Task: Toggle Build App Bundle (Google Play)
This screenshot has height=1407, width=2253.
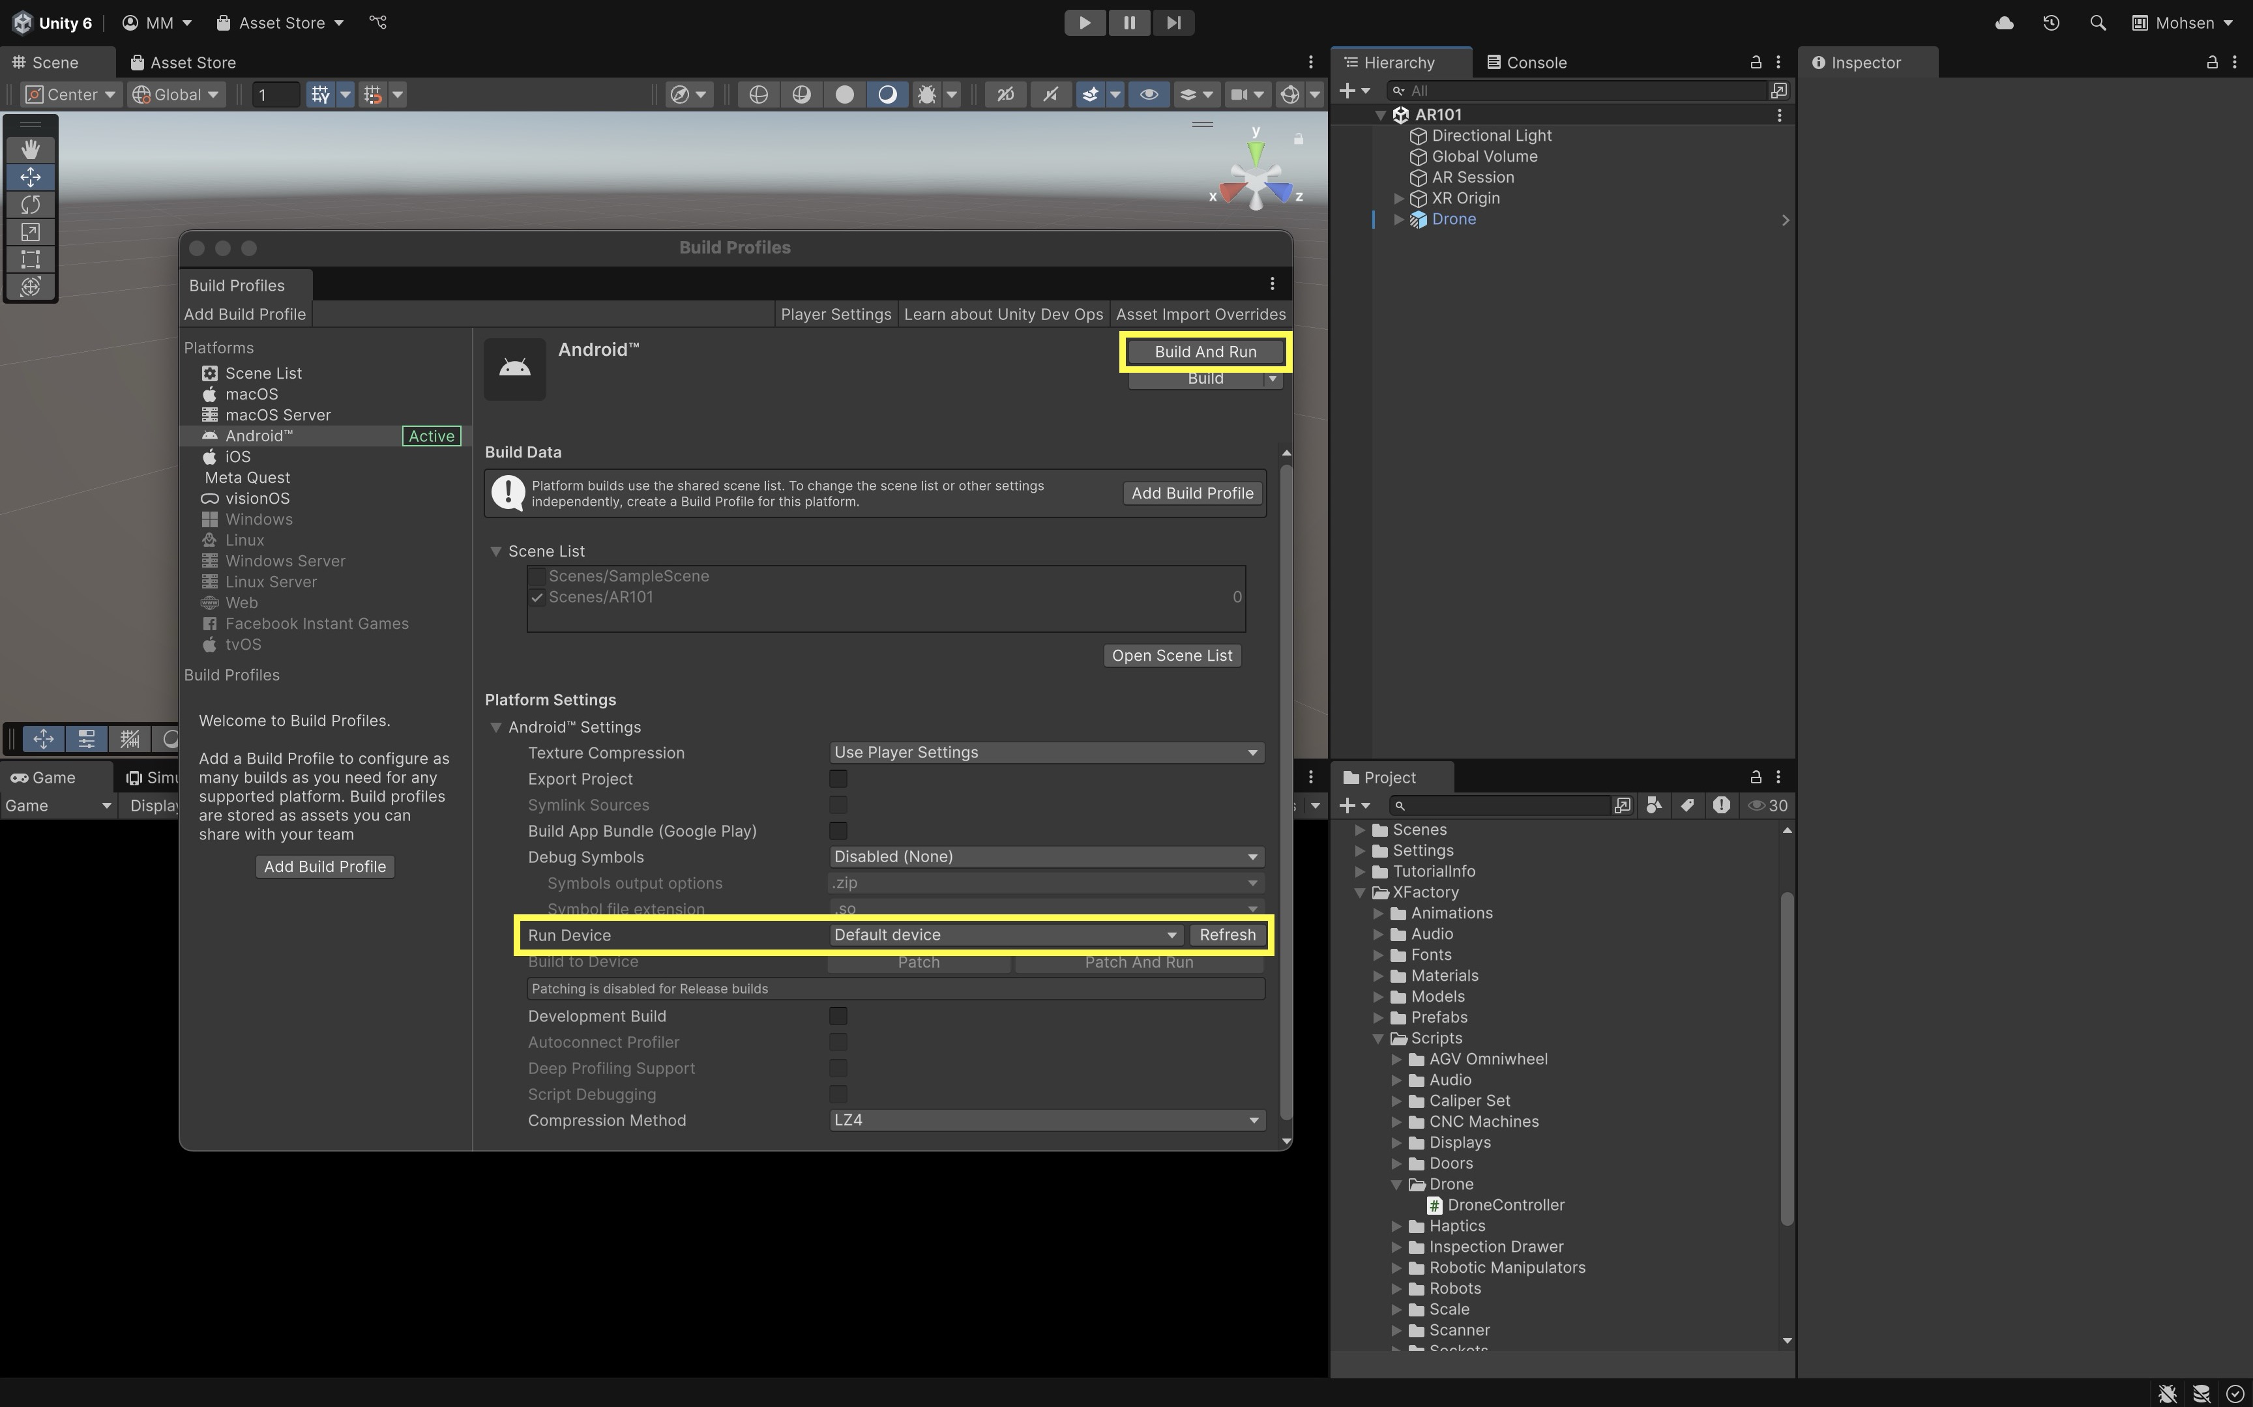Action: (x=838, y=831)
